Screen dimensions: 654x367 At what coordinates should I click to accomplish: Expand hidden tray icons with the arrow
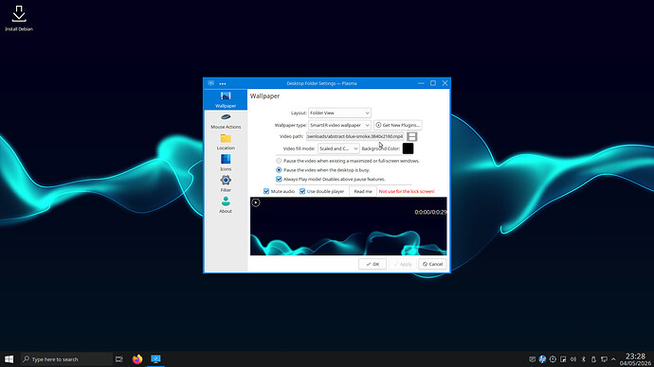tap(613, 359)
